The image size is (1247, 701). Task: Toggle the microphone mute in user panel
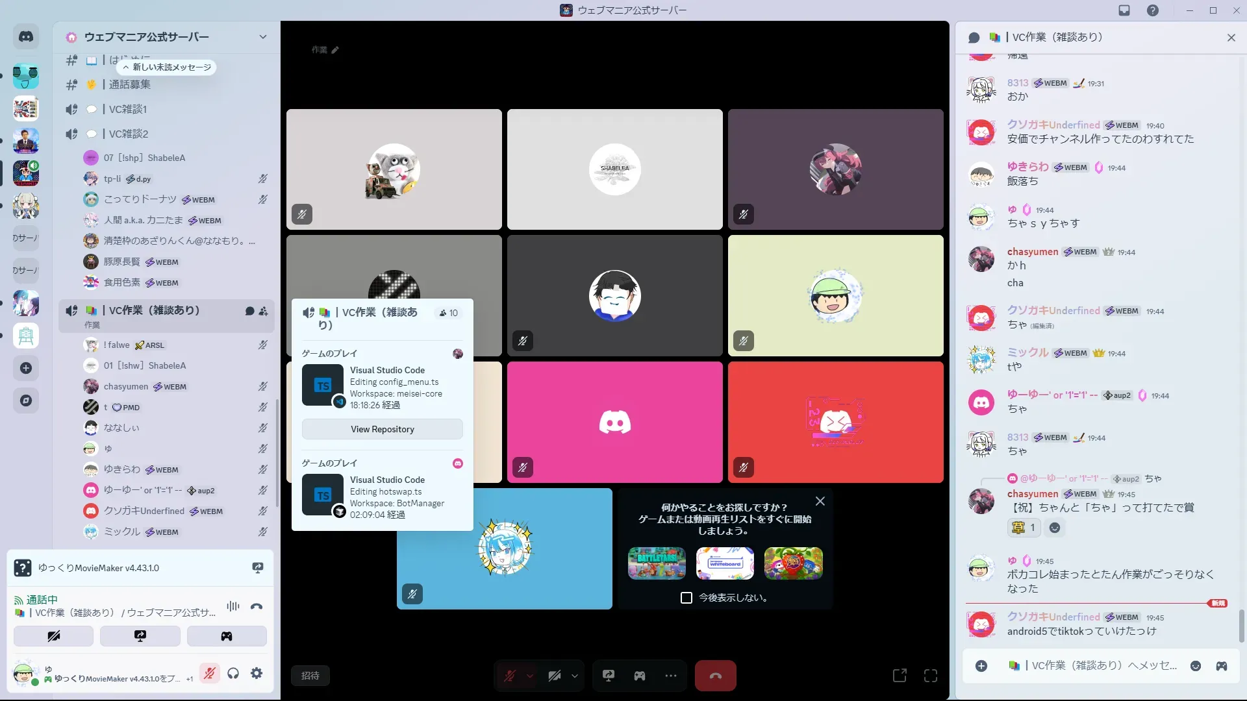coord(209,674)
